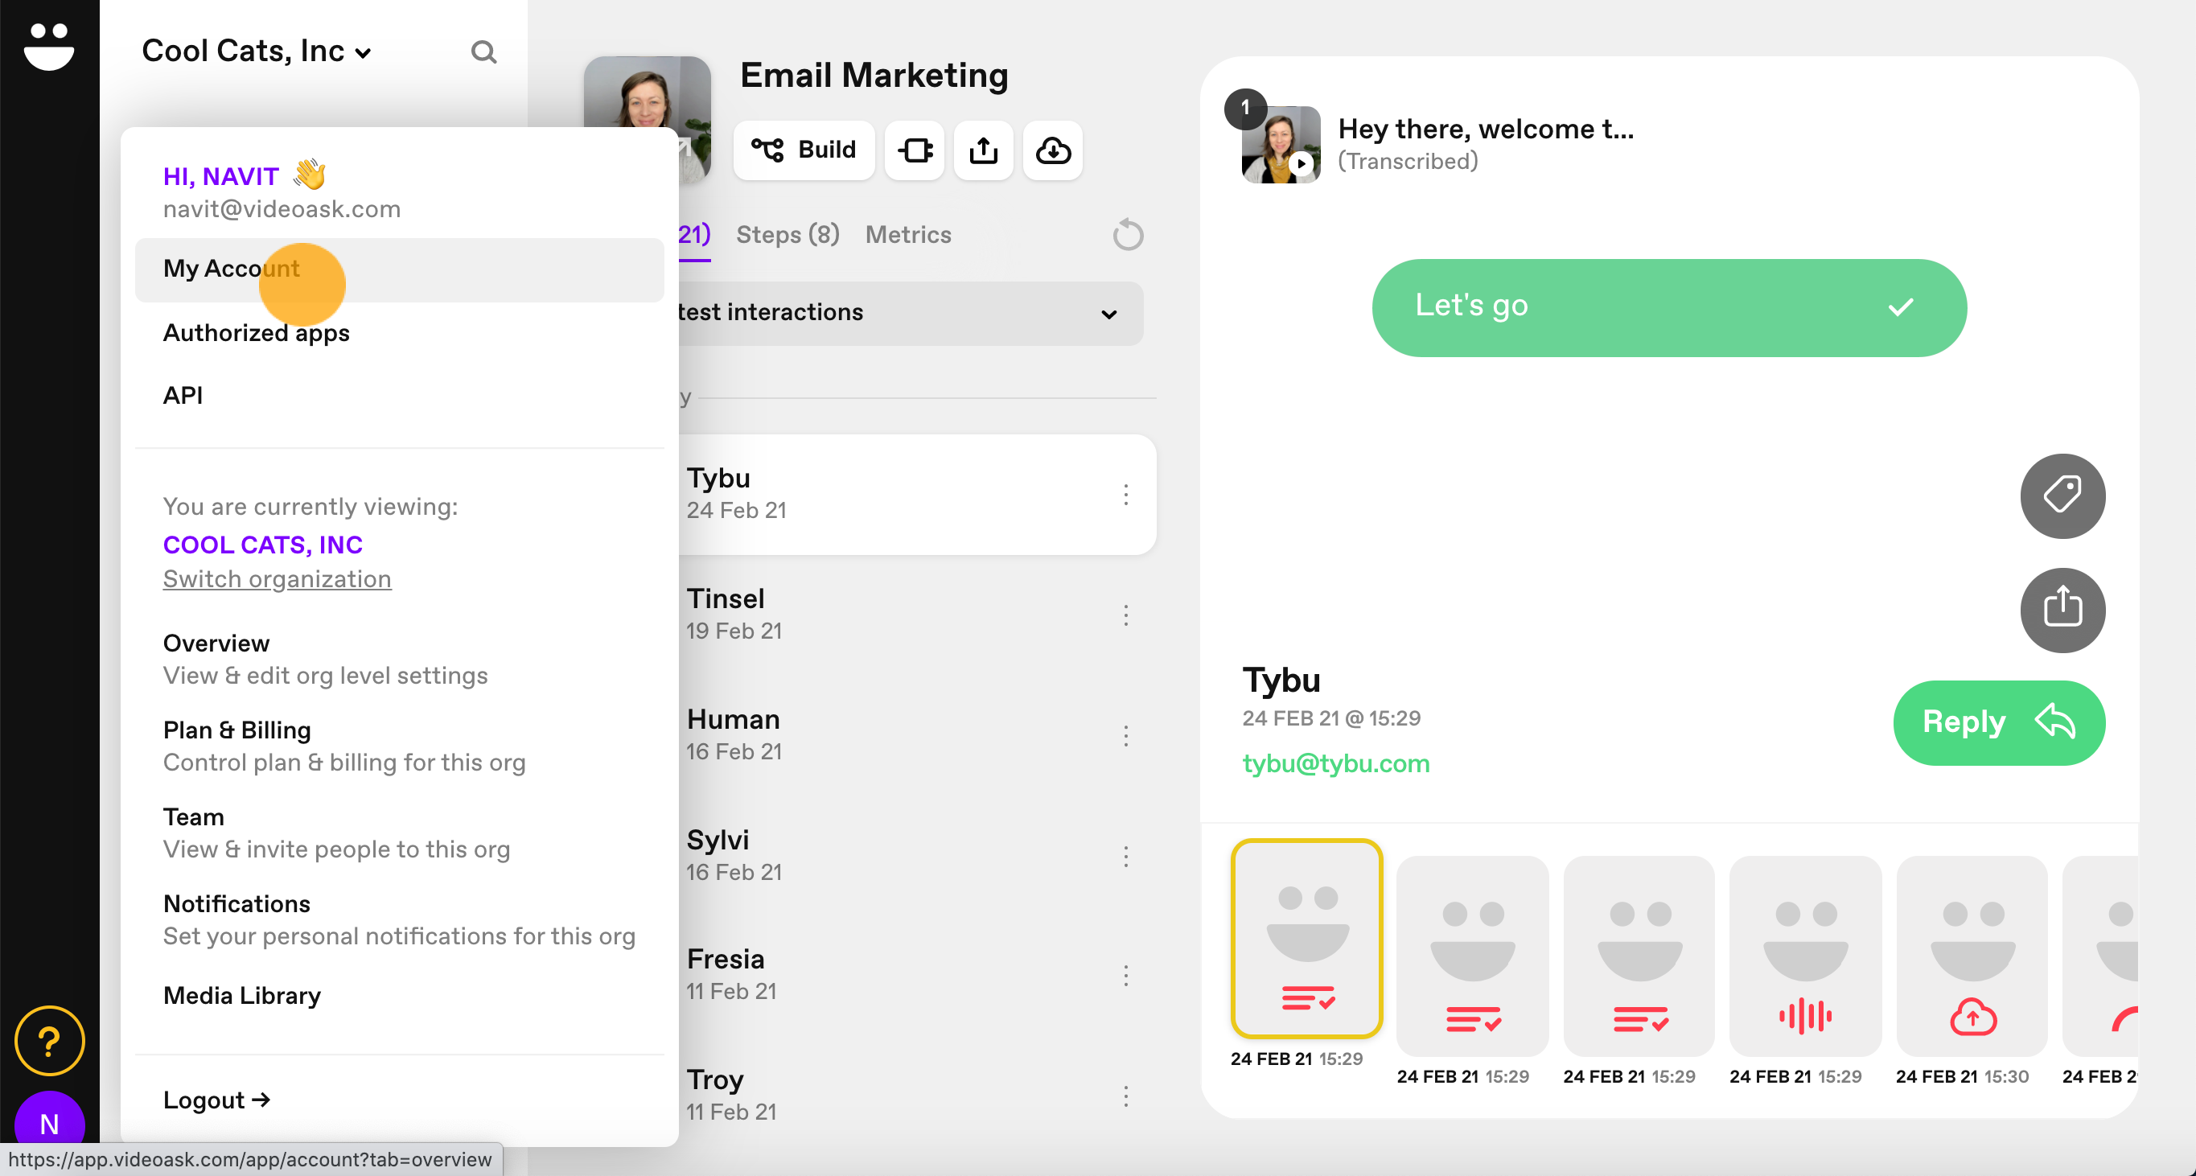Open Tinsel row three-dot menu

1125,615
